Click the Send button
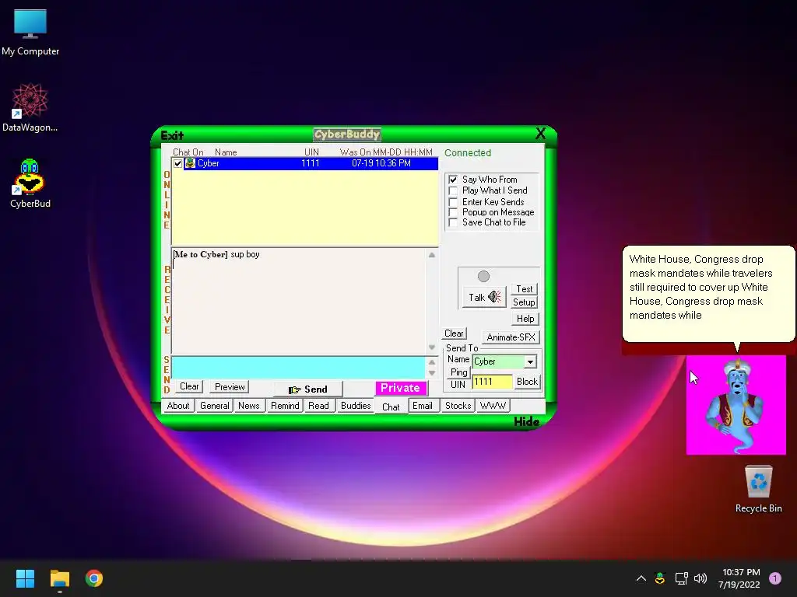 tap(307, 389)
